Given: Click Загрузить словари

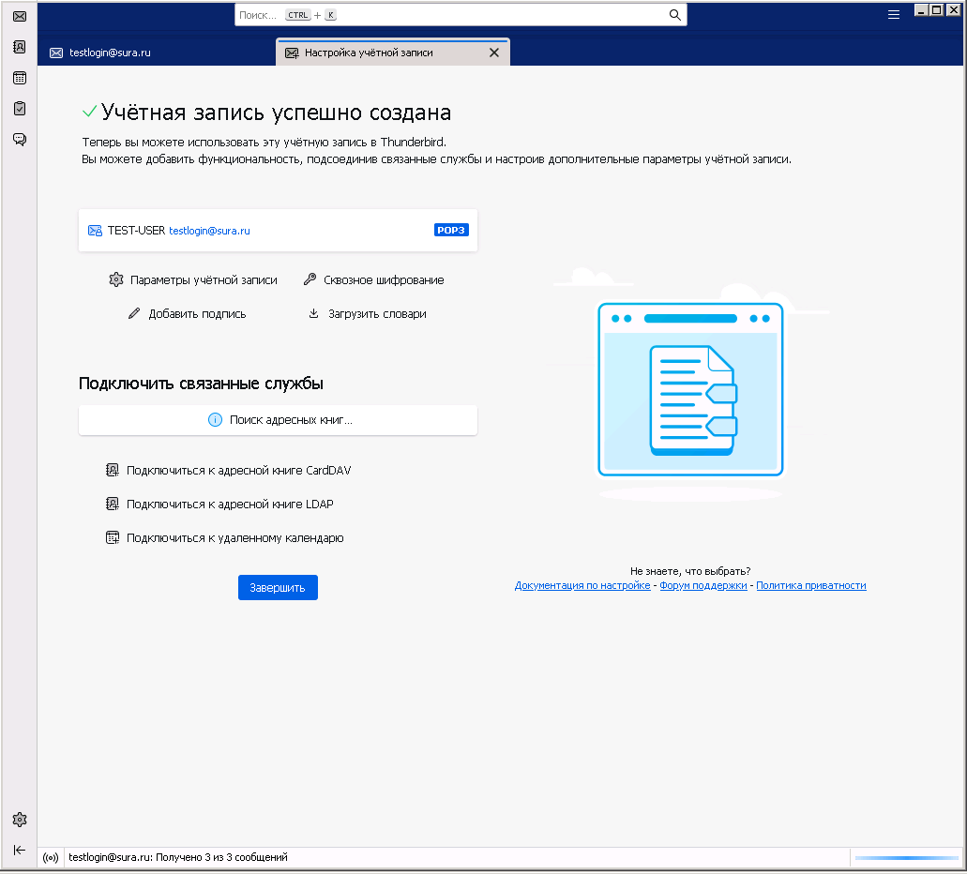Looking at the screenshot, I should click(x=377, y=314).
